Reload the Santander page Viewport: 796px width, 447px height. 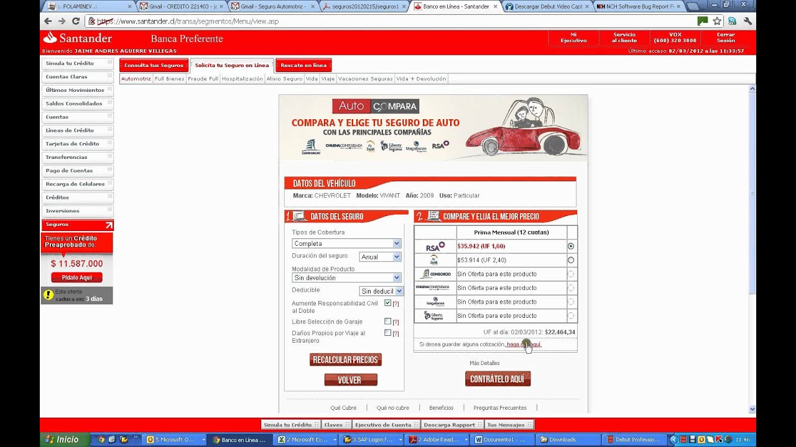pyautogui.click(x=76, y=21)
